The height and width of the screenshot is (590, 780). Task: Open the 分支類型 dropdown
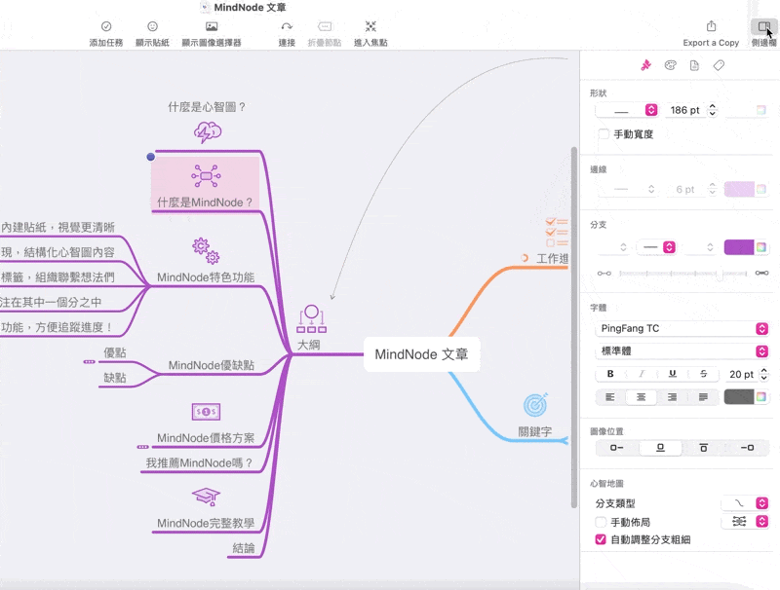click(745, 503)
